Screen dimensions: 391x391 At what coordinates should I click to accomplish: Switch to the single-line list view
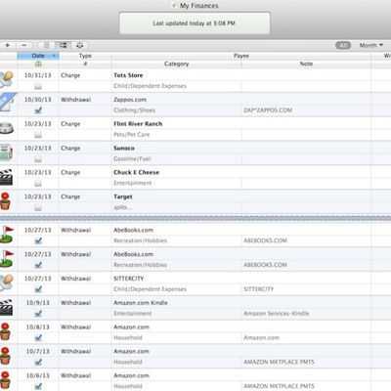click(x=46, y=45)
